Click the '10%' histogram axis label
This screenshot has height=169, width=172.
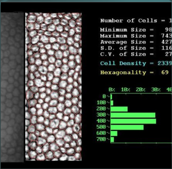click(126, 90)
